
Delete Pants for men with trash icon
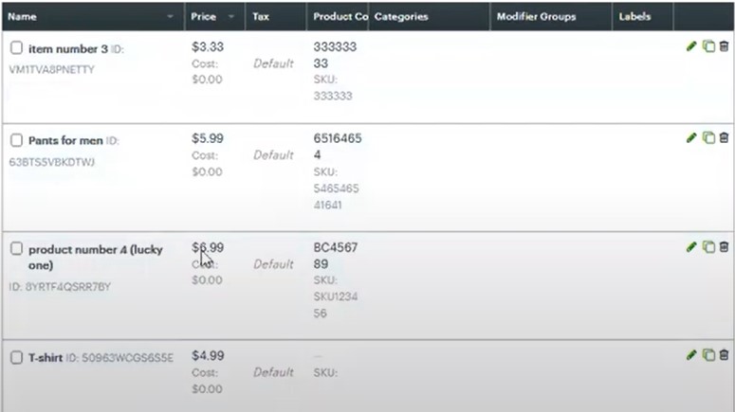(724, 137)
